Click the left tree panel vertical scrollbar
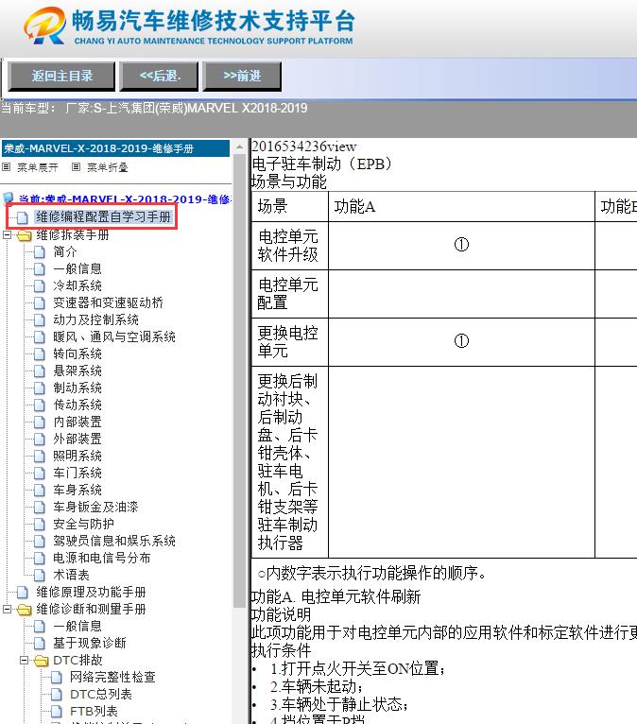The width and height of the screenshot is (637, 724). [239, 381]
